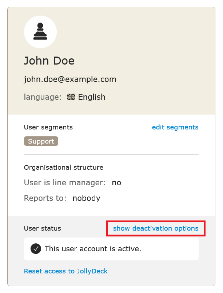Click the white account status box

tap(111, 249)
